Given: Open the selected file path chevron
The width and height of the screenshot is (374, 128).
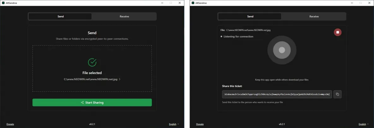Looking at the screenshot, I should pyautogui.click(x=119, y=79).
